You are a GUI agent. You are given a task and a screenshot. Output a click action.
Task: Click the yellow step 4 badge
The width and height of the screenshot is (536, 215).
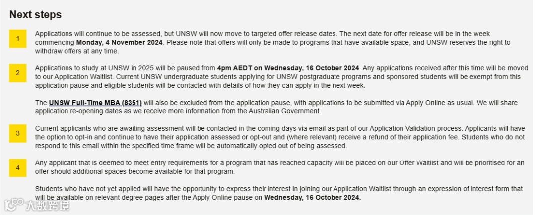click(18, 168)
